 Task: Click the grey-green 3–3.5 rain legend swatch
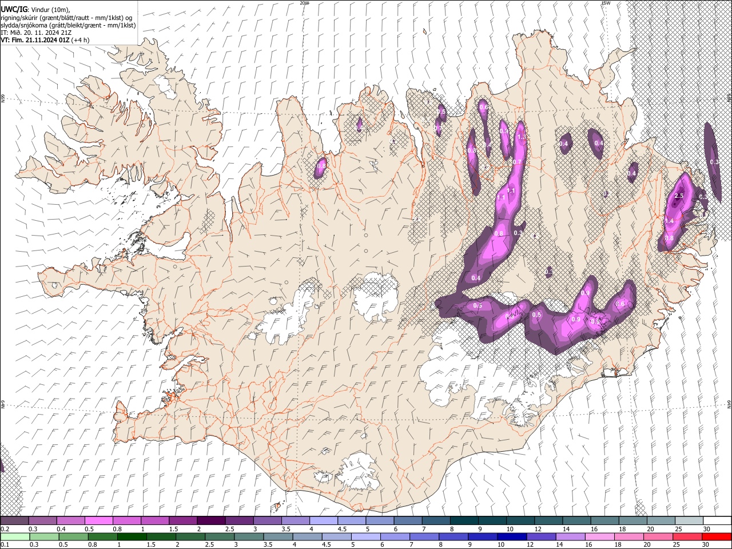[249, 536]
